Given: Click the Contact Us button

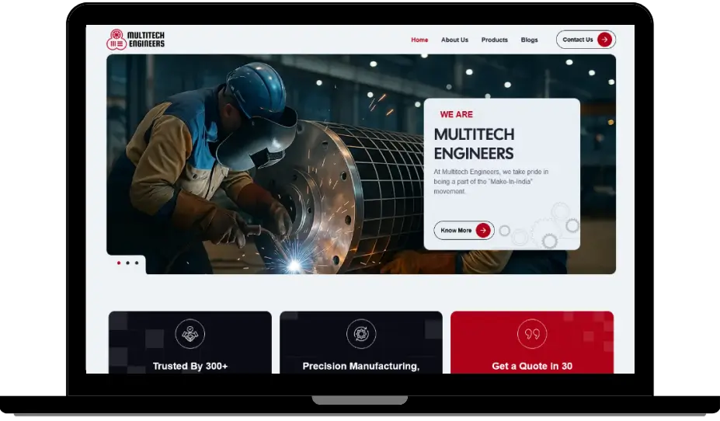Looking at the screenshot, I should pos(586,40).
